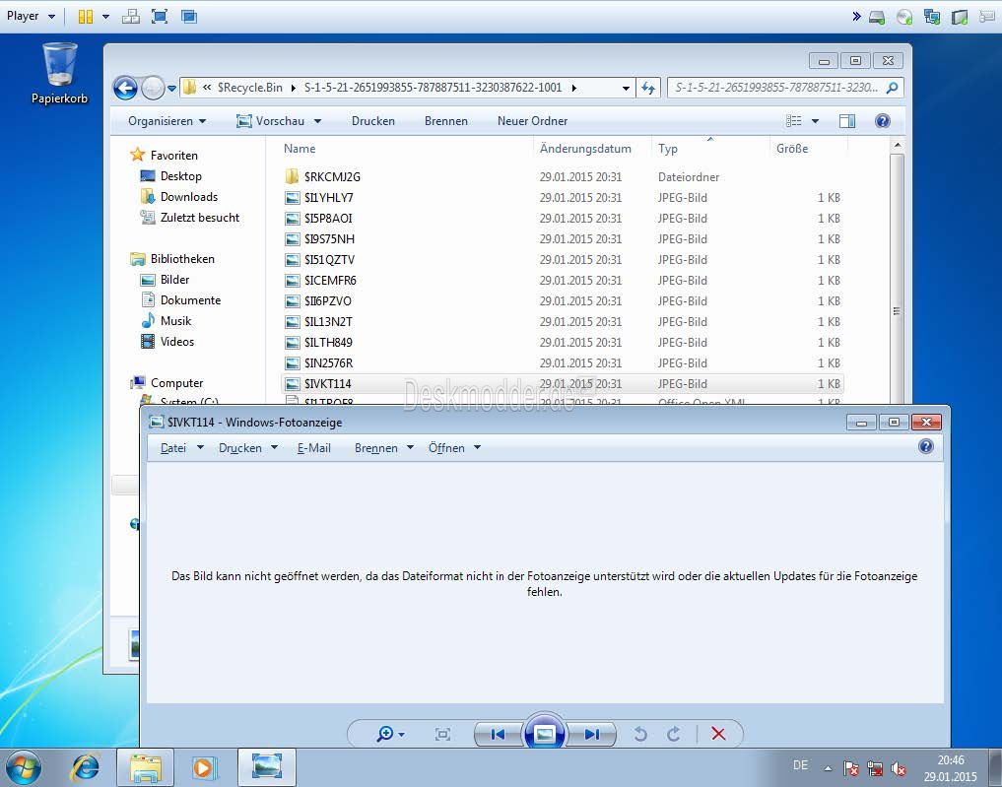Click Drucken in Explorer toolbar

373,121
